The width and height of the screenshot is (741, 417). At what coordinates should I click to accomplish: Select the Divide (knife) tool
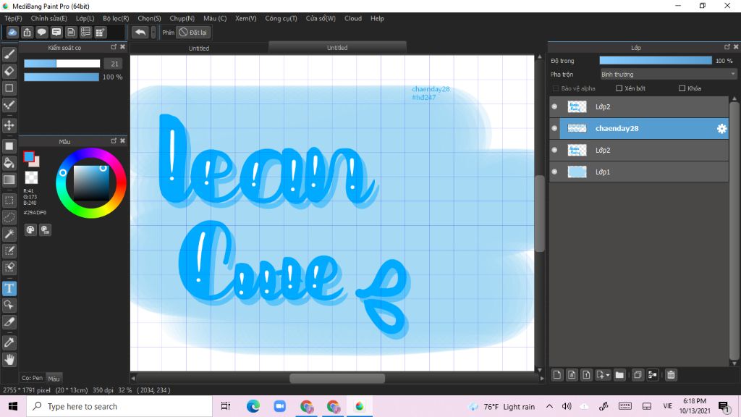(9, 322)
